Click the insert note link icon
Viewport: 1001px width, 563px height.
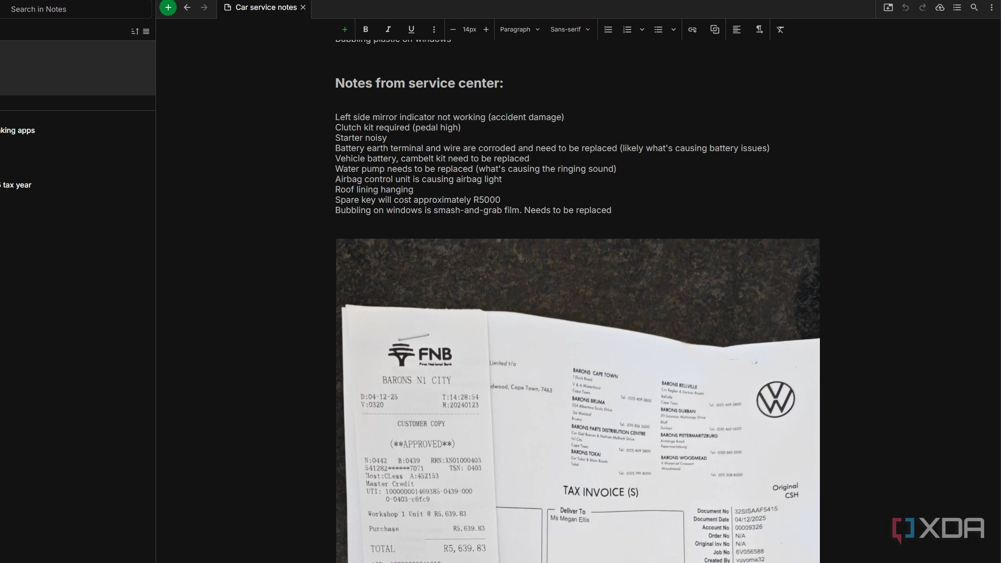point(715,30)
